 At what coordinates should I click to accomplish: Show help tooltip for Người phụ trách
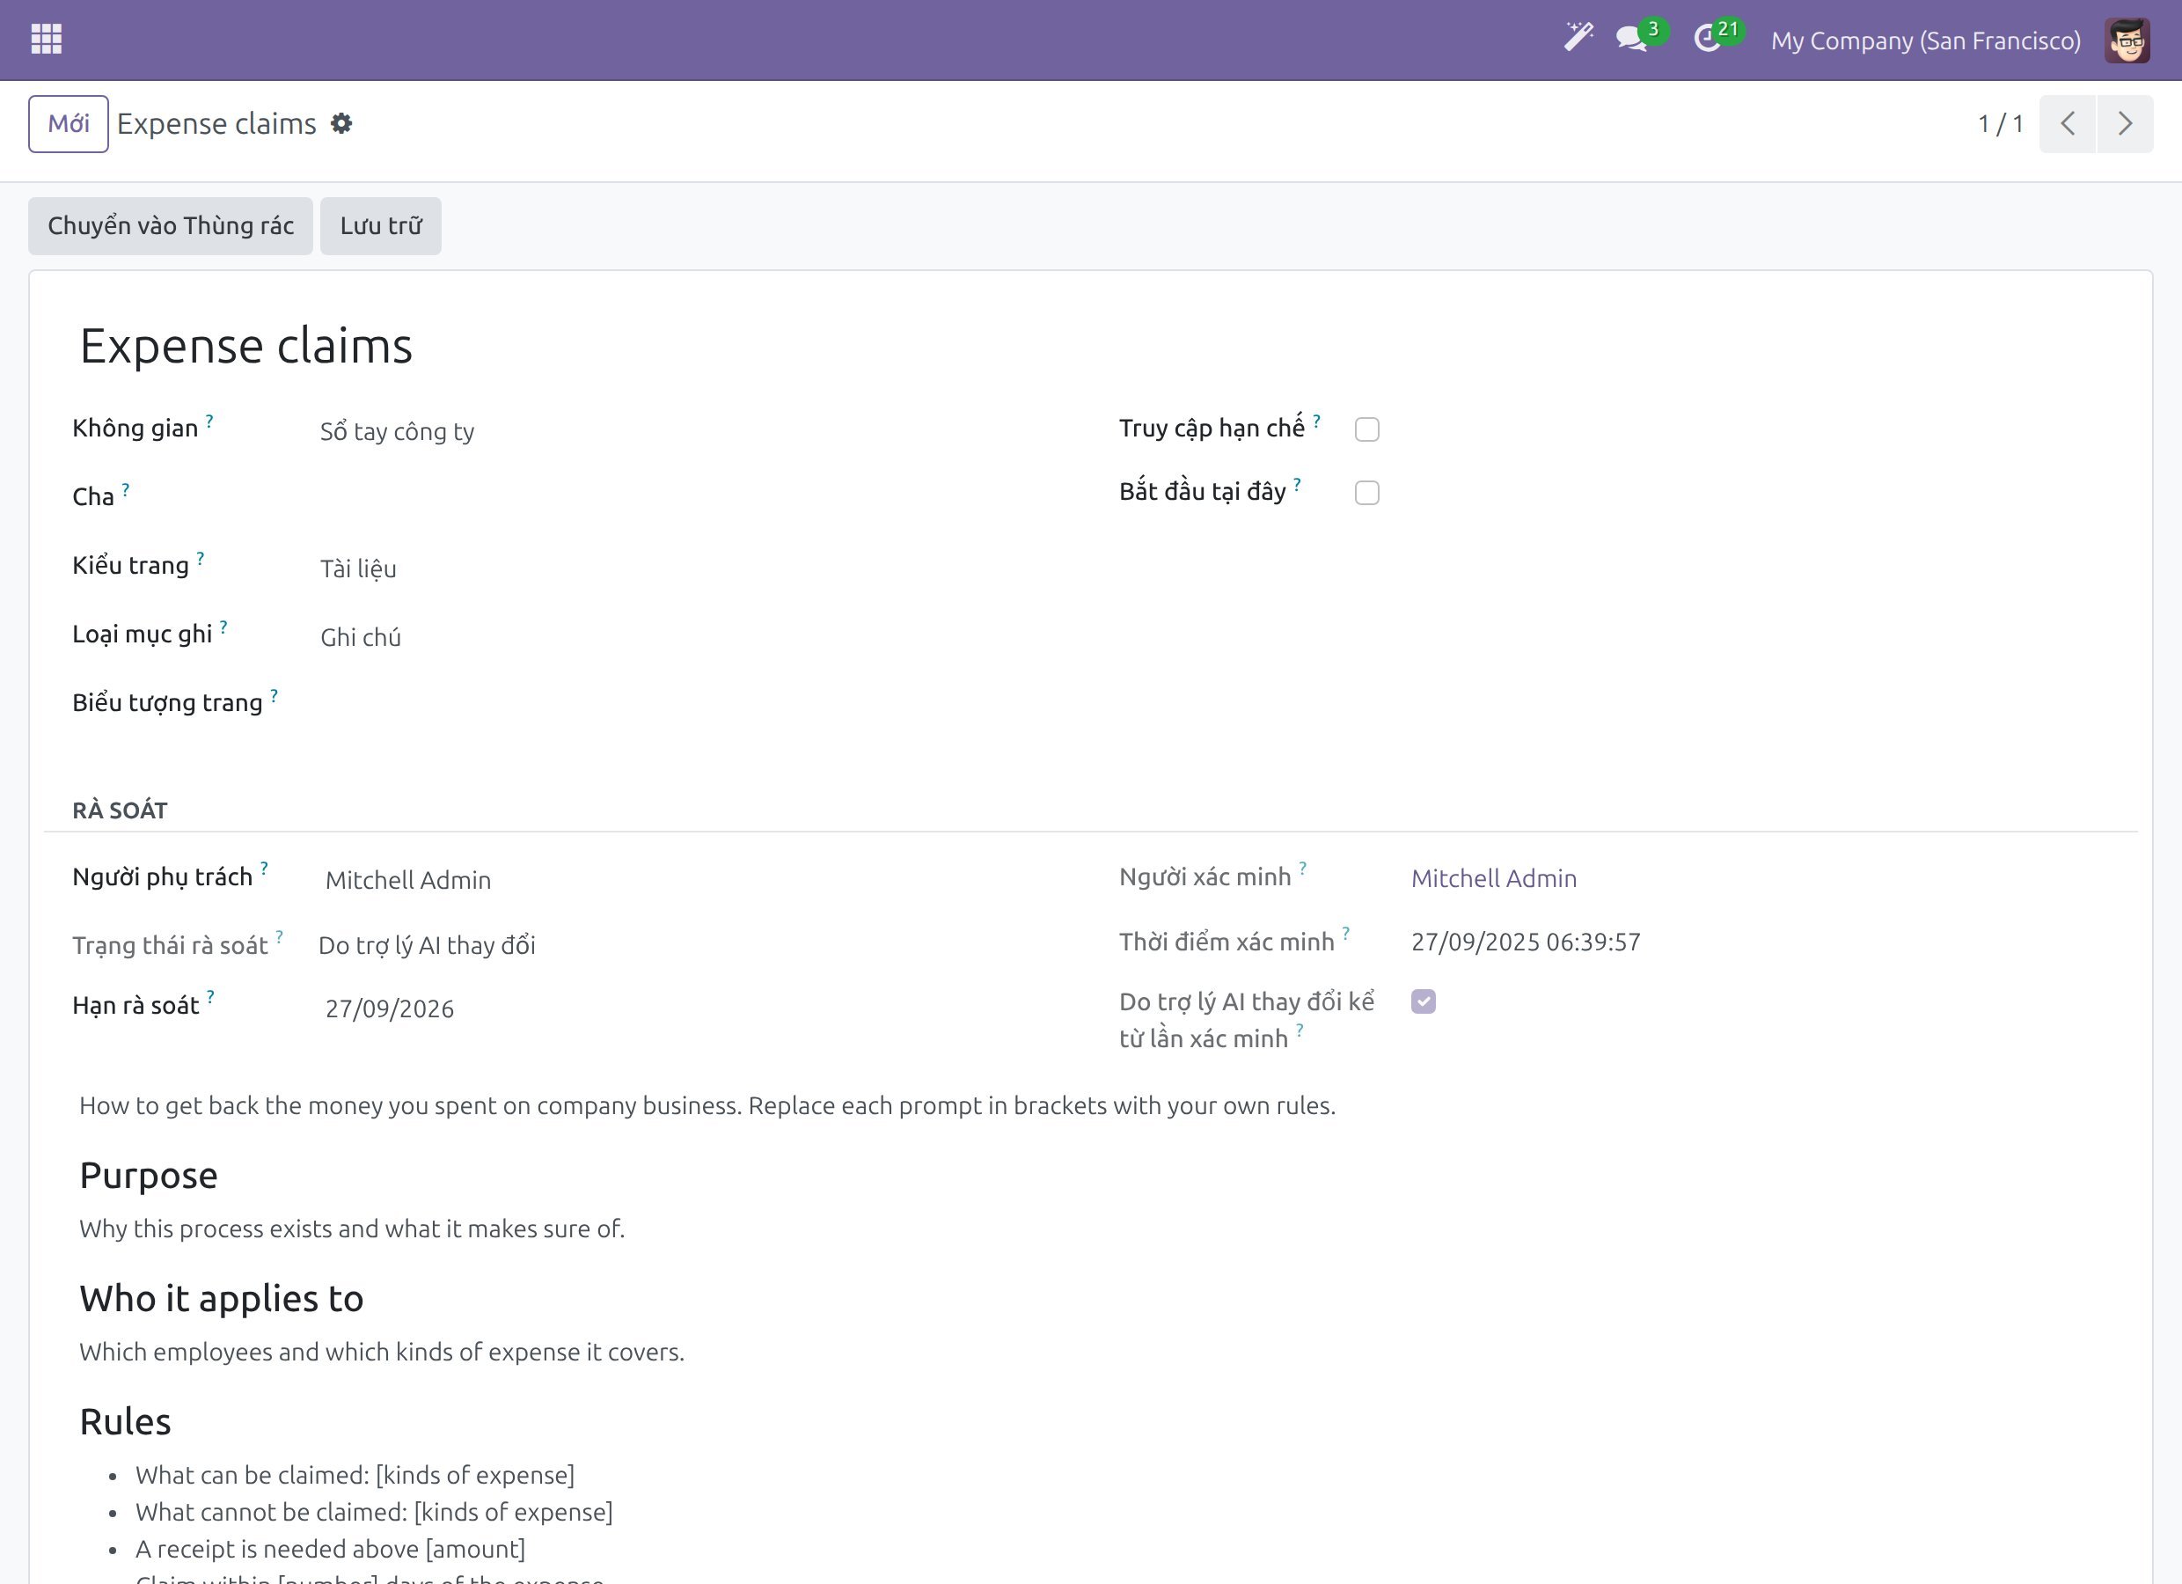[x=264, y=869]
